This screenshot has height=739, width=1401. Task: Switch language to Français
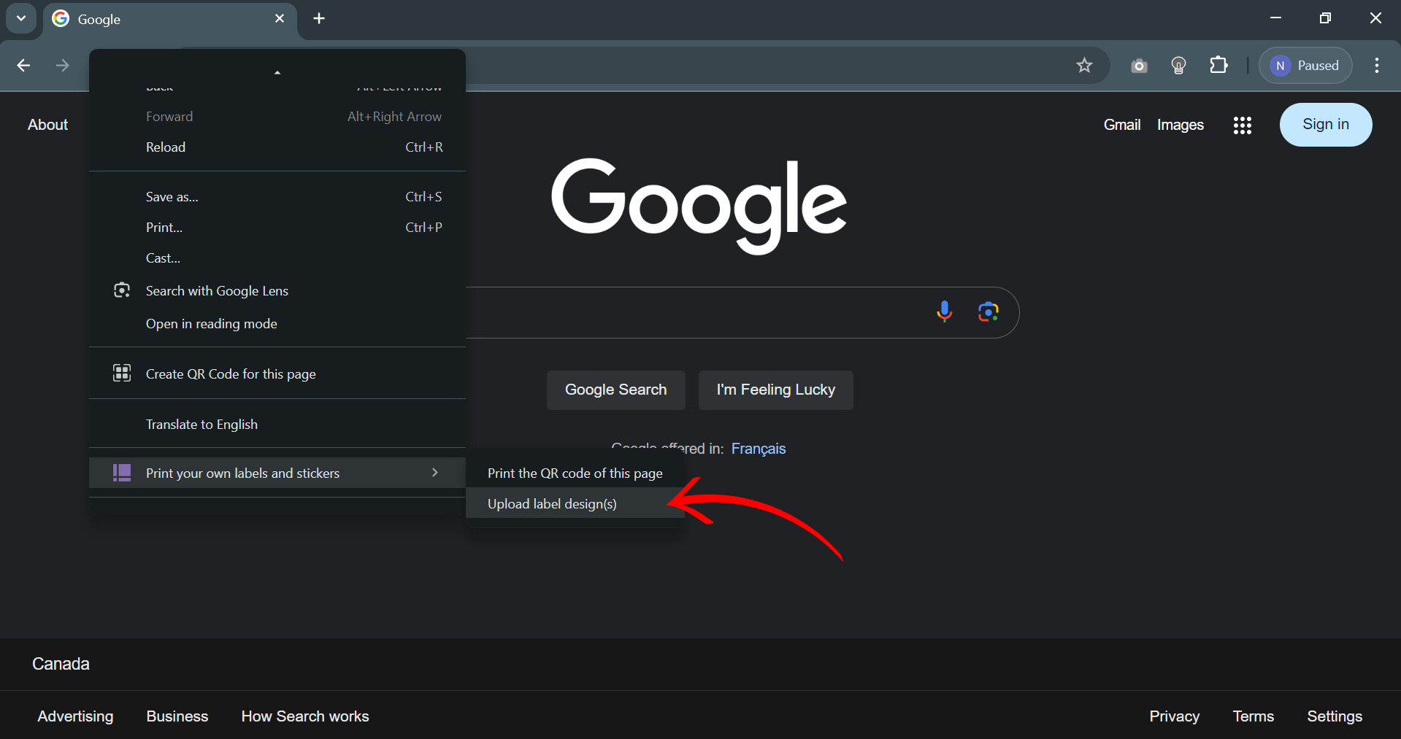click(x=759, y=449)
